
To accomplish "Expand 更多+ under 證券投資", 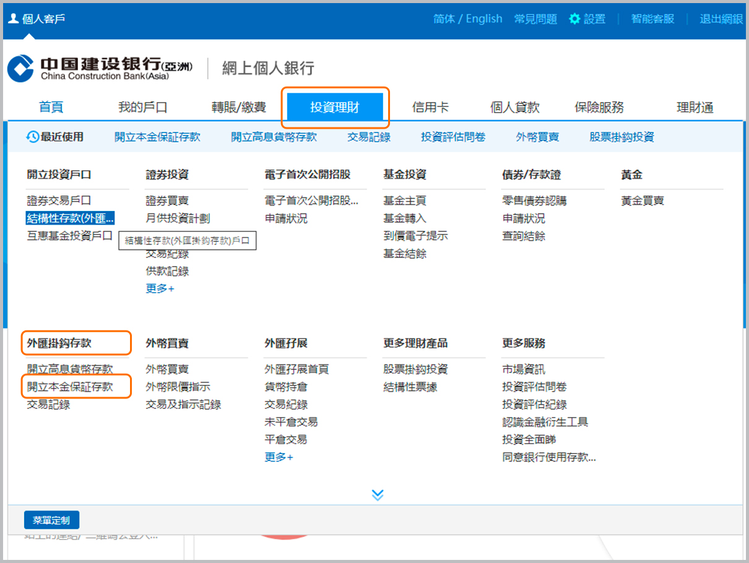I will (160, 288).
